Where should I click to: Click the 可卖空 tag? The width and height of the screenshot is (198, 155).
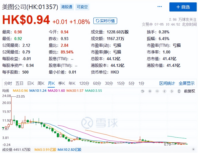pyautogui.click(x=82, y=7)
